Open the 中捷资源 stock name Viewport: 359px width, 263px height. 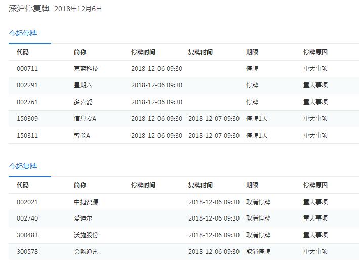coord(86,202)
